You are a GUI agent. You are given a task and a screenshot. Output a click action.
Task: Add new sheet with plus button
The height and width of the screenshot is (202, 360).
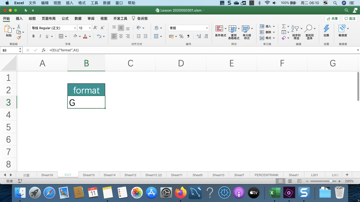point(347,175)
